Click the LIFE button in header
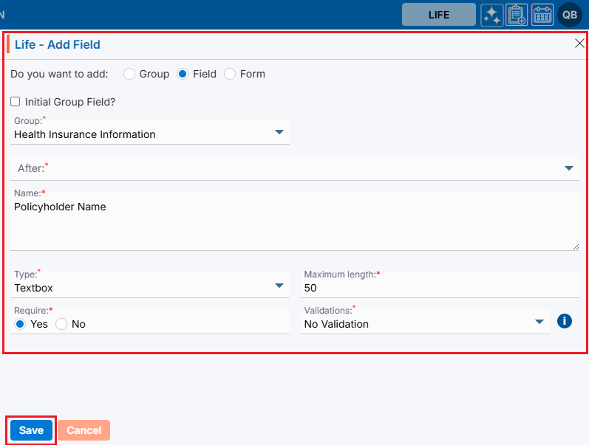Image resolution: width=589 pixels, height=445 pixels. (439, 15)
